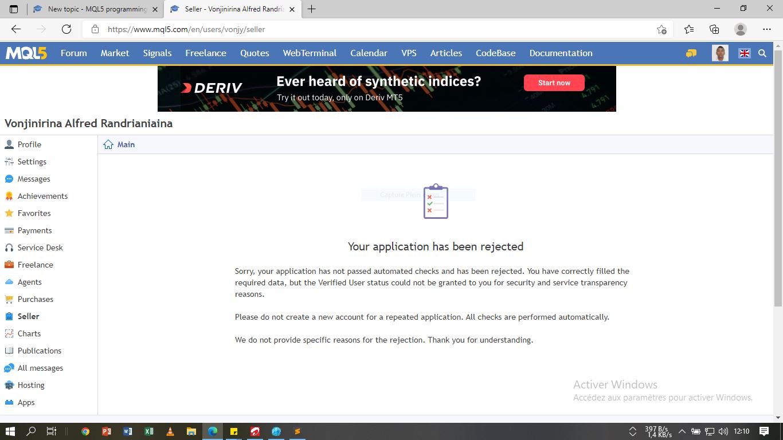Image resolution: width=783 pixels, height=440 pixels.
Task: Go to Payments in the sidebar
Action: (28, 230)
